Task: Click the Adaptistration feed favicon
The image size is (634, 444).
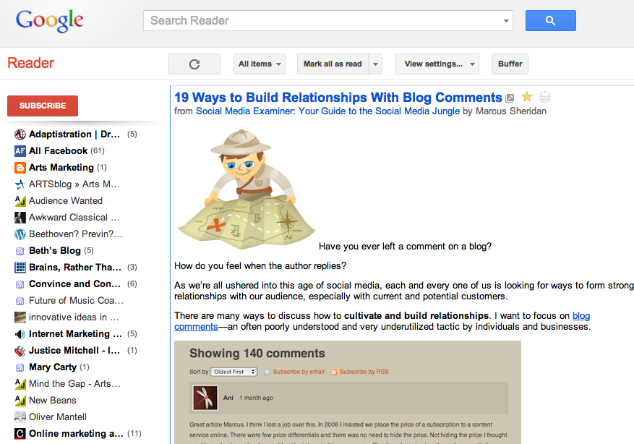Action: [x=20, y=135]
